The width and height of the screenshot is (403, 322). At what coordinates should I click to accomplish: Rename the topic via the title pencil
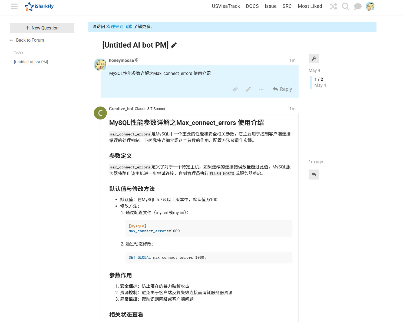(174, 45)
